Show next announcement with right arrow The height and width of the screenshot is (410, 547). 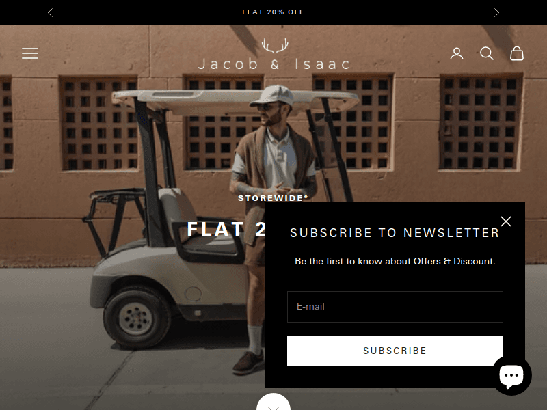496,12
